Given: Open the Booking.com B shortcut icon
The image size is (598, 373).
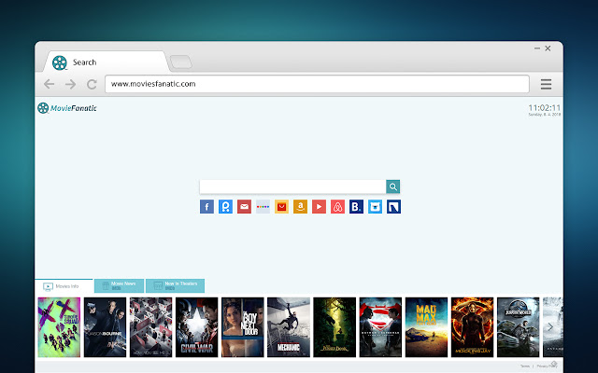Looking at the screenshot, I should click(356, 207).
